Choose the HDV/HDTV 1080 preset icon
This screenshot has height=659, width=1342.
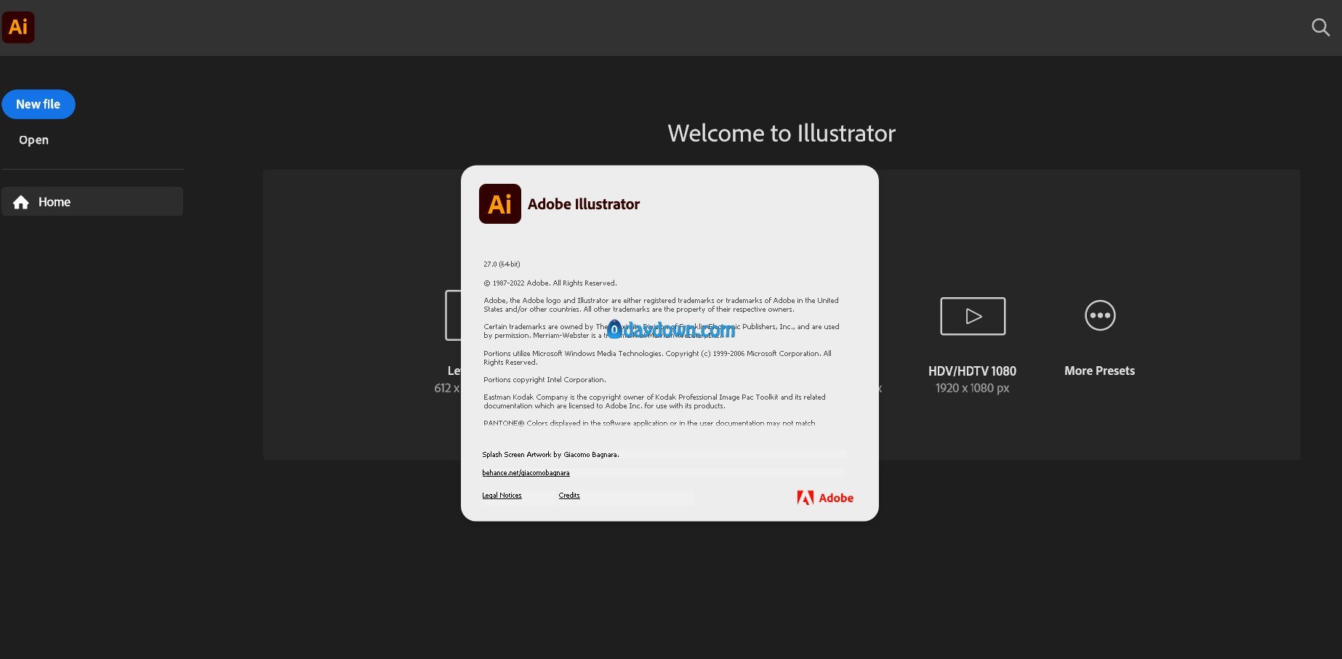pos(973,316)
